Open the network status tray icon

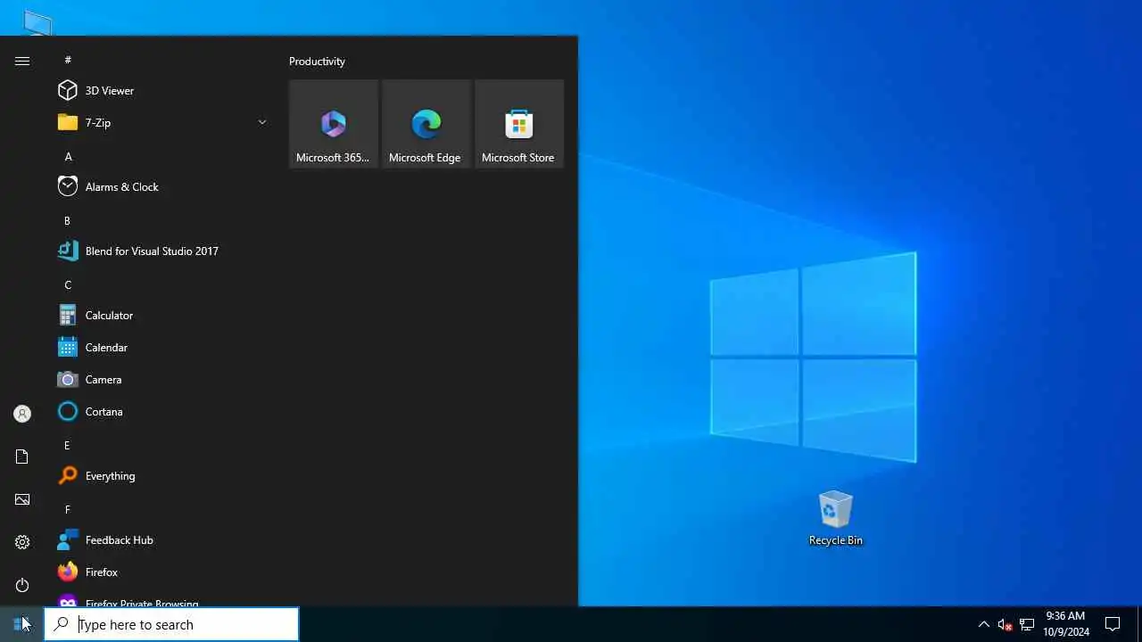1027,624
